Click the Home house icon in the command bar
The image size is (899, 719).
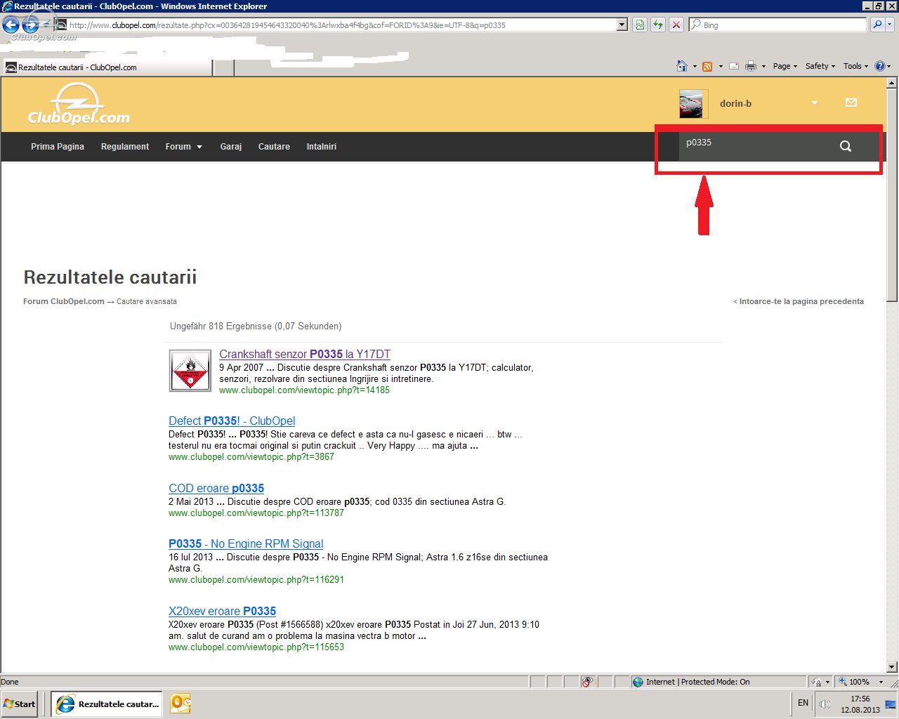coord(681,66)
